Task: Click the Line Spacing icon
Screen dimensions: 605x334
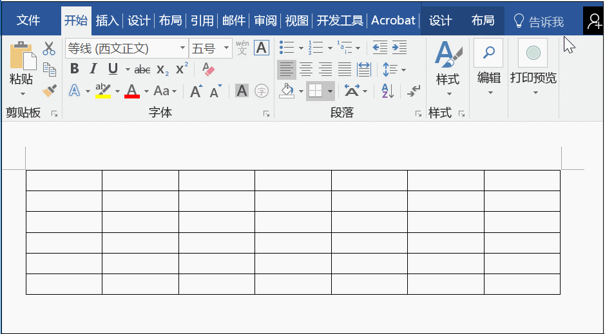Action: click(390, 70)
